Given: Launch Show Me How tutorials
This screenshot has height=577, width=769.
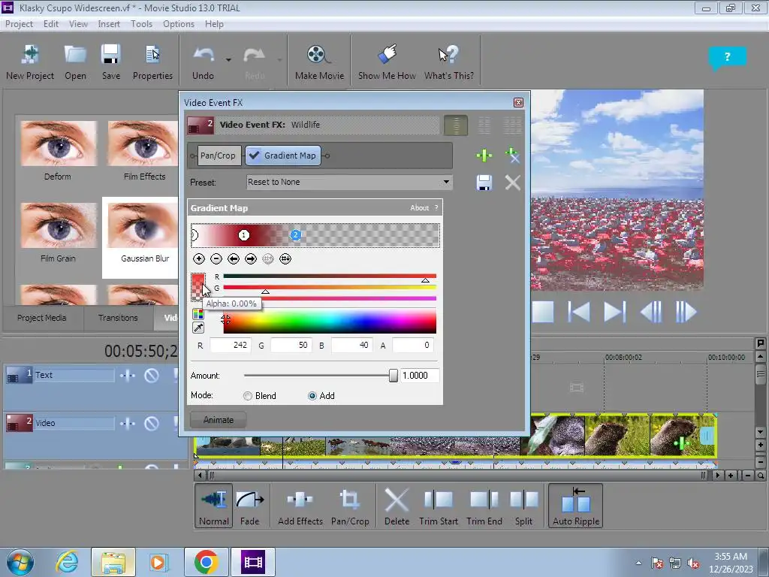Looking at the screenshot, I should click(387, 62).
